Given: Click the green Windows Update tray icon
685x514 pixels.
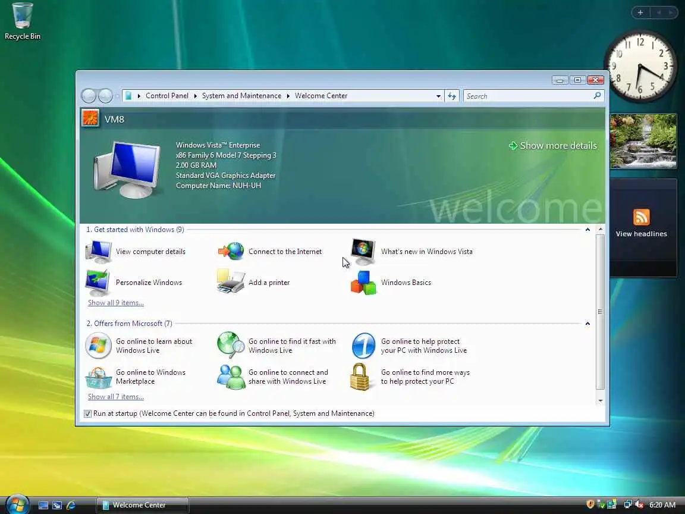Looking at the screenshot, I should tap(601, 504).
